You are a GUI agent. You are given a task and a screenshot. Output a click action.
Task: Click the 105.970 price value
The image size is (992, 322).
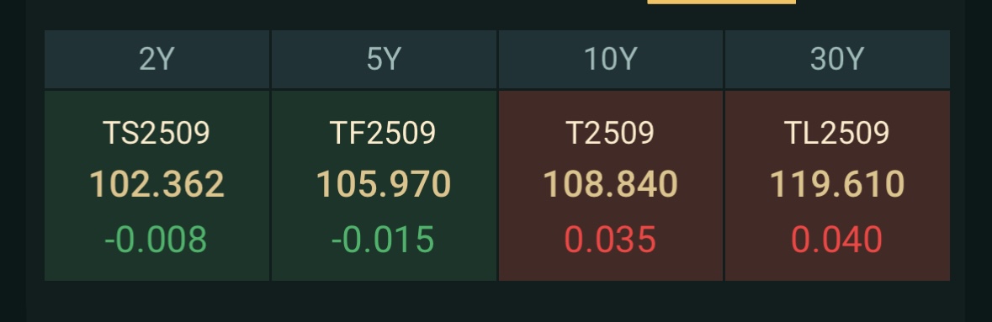coord(384,185)
